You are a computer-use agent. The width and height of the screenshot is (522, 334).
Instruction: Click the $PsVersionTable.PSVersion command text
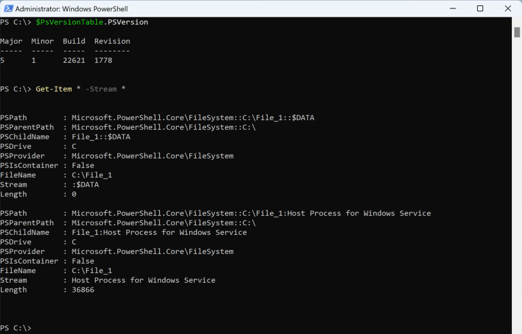pyautogui.click(x=92, y=22)
